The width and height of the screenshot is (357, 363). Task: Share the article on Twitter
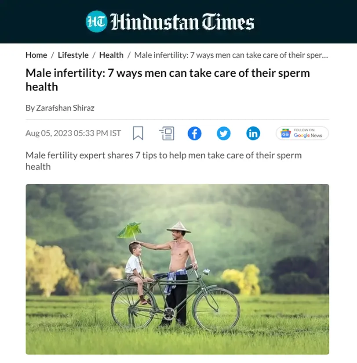224,133
